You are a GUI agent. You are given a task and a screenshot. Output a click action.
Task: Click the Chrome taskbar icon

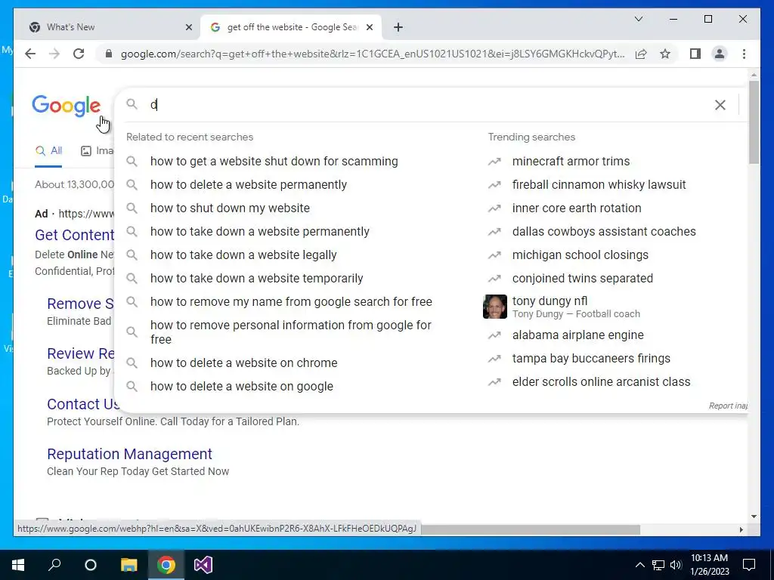[x=166, y=565]
